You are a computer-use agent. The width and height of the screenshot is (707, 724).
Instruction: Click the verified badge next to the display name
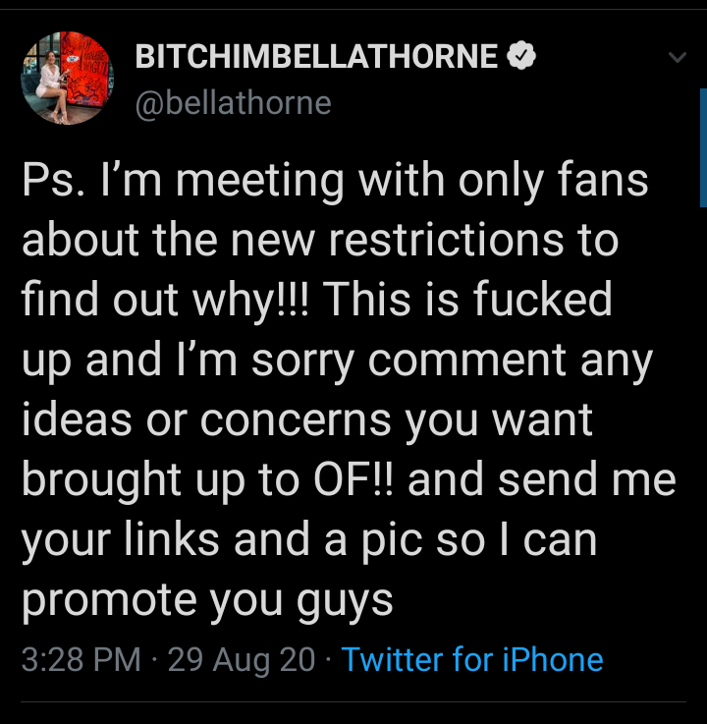pos(521,58)
